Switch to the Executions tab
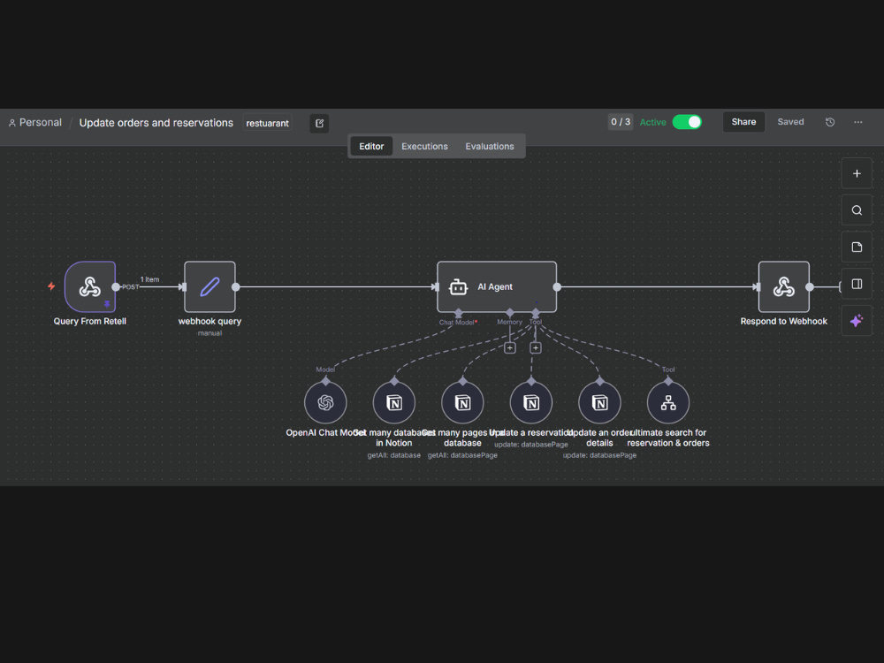The image size is (884, 663). pos(424,146)
